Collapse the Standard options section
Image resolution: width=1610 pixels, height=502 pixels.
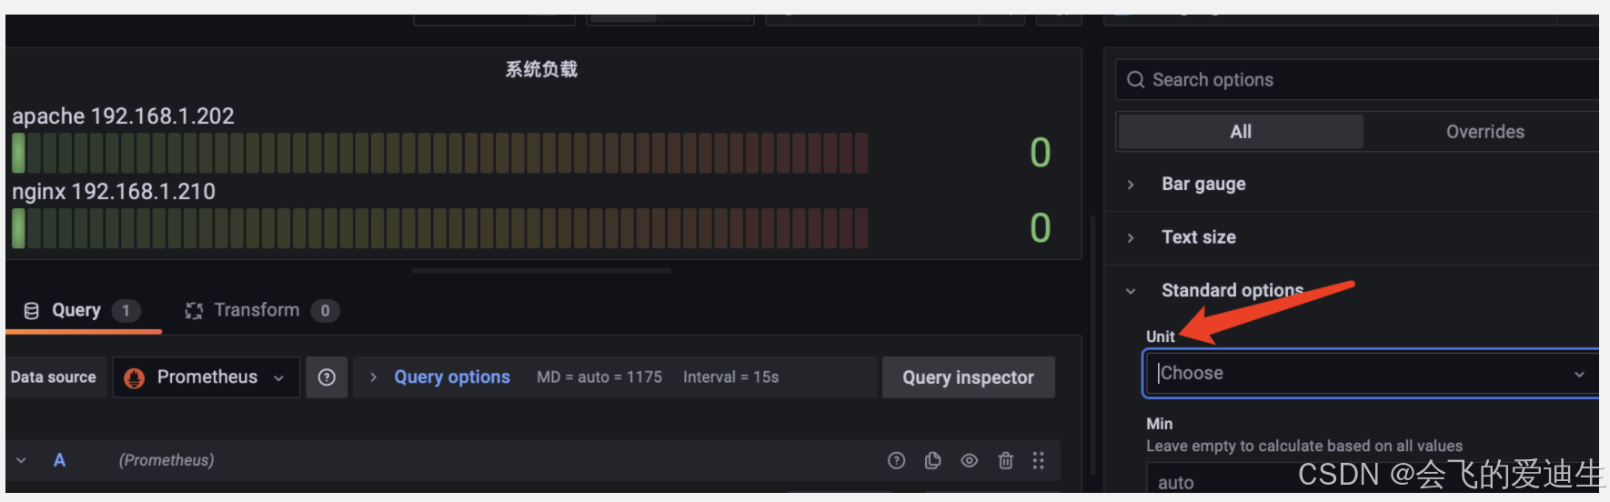[1232, 290]
